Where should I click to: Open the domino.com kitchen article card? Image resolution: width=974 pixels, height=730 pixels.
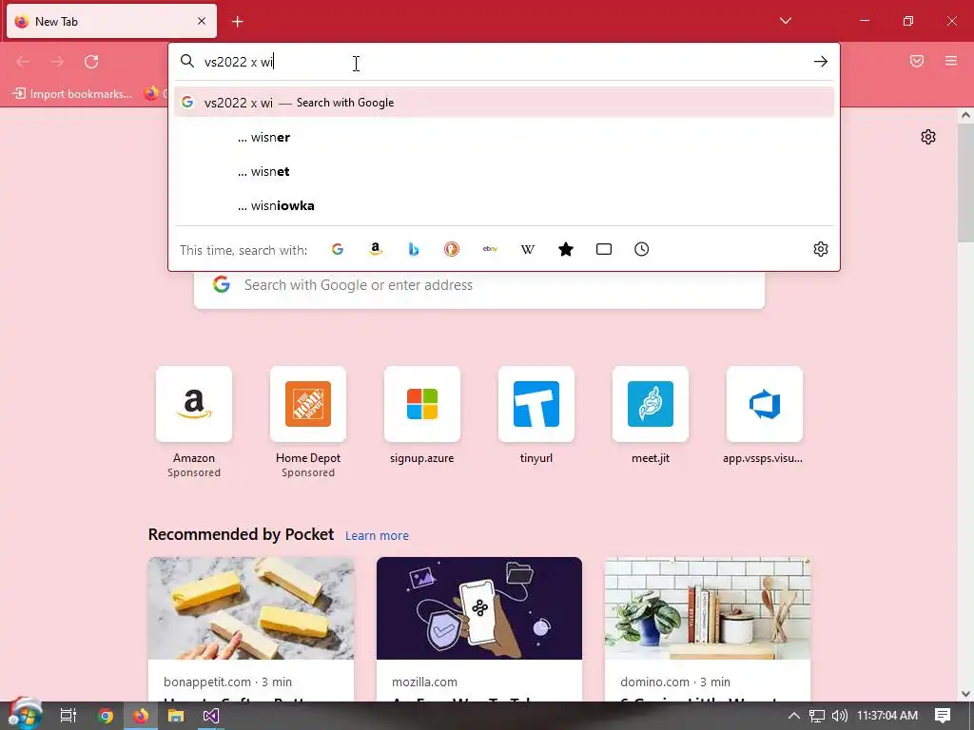click(708, 629)
